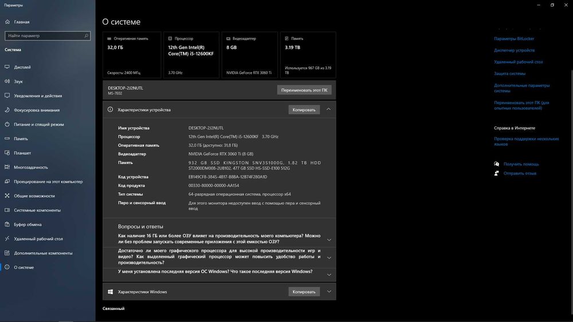This screenshot has width=573, height=322.
Task: Open Remote Desktop icon in sidebar
Action: tap(7, 238)
